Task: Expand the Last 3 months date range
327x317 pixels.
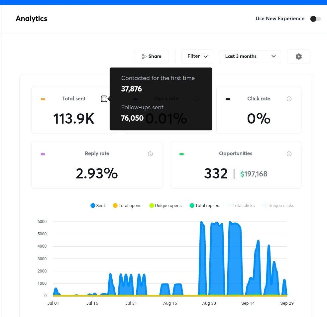Action: [x=250, y=56]
